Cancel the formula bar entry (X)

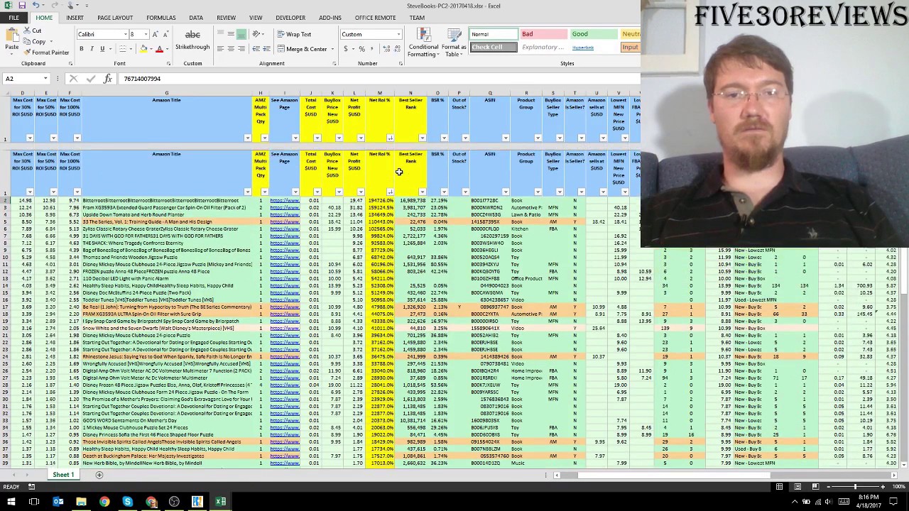[x=73, y=79]
